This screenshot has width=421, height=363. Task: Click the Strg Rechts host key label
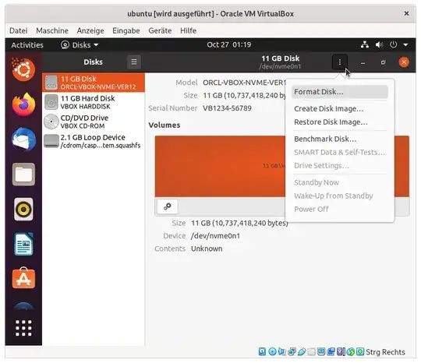(x=385, y=352)
